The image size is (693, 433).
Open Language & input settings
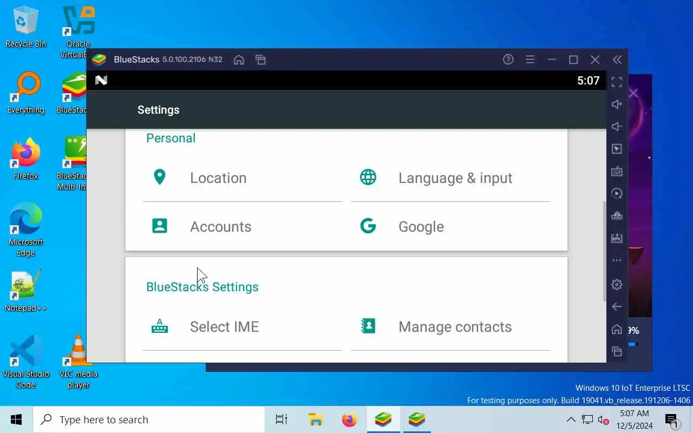(450, 178)
